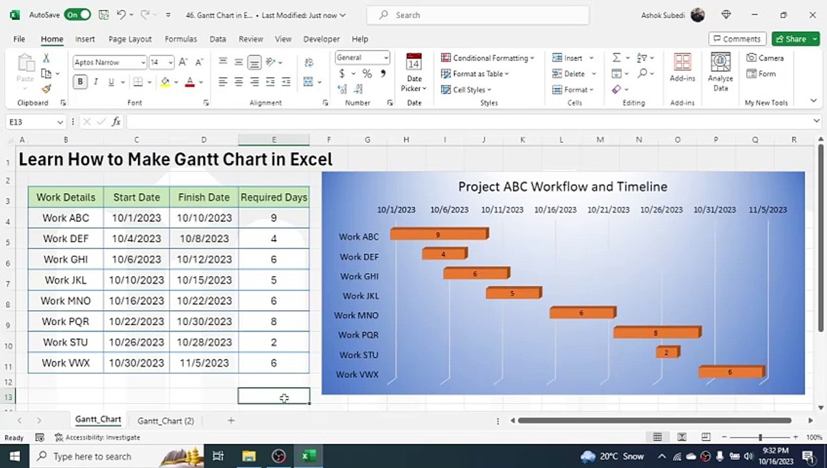827x468 pixels.
Task: Open Borders dropdown arrow
Action: pyautogui.click(x=150, y=82)
